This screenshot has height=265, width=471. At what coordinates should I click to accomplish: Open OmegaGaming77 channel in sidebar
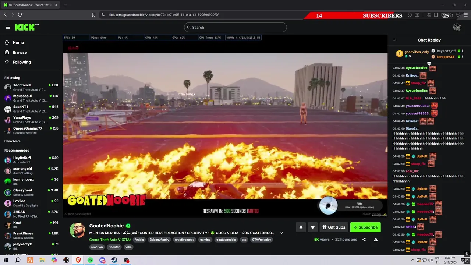(x=31, y=130)
